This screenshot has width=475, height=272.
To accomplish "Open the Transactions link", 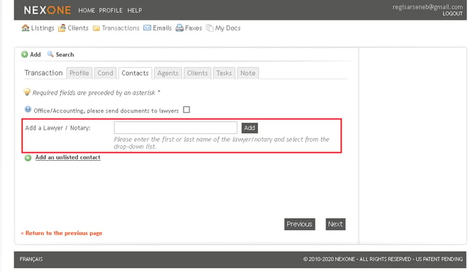I will pos(121,28).
